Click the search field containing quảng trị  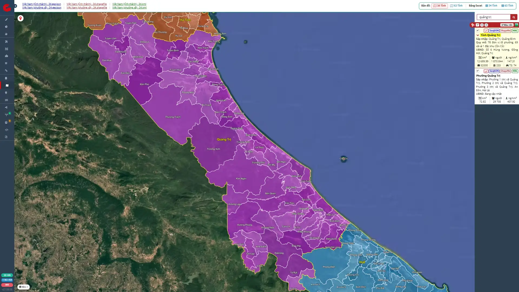(493, 17)
